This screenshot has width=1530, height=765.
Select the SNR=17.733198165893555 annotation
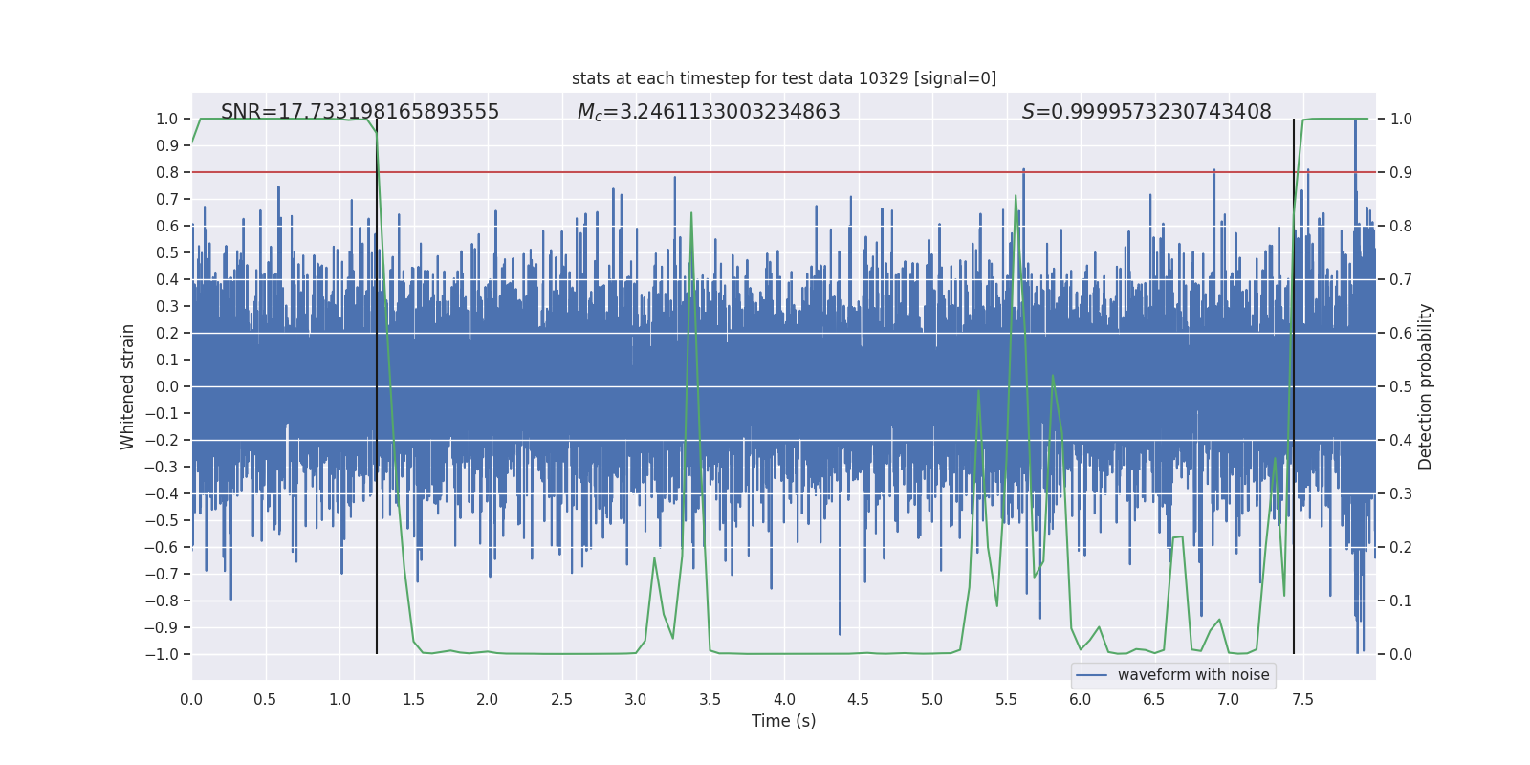pos(360,112)
